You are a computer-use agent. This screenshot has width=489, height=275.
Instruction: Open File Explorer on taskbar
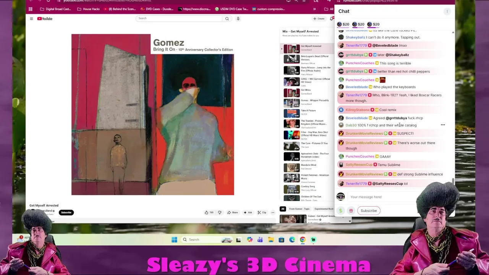271,239
